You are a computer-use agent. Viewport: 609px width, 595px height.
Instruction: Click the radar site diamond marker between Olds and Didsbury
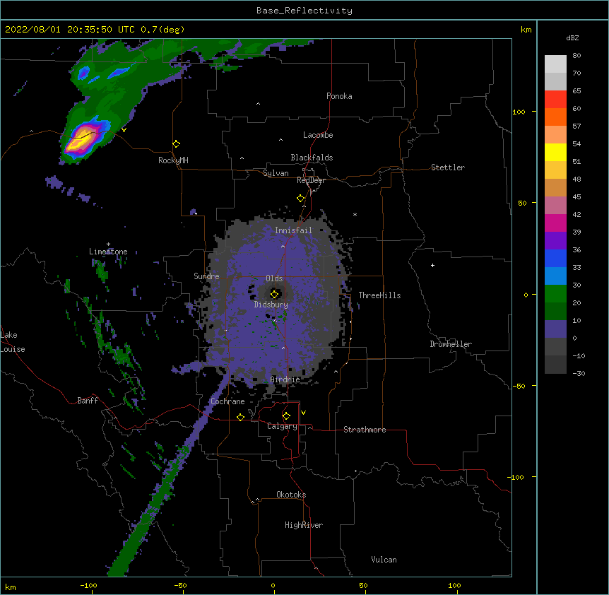274,295
